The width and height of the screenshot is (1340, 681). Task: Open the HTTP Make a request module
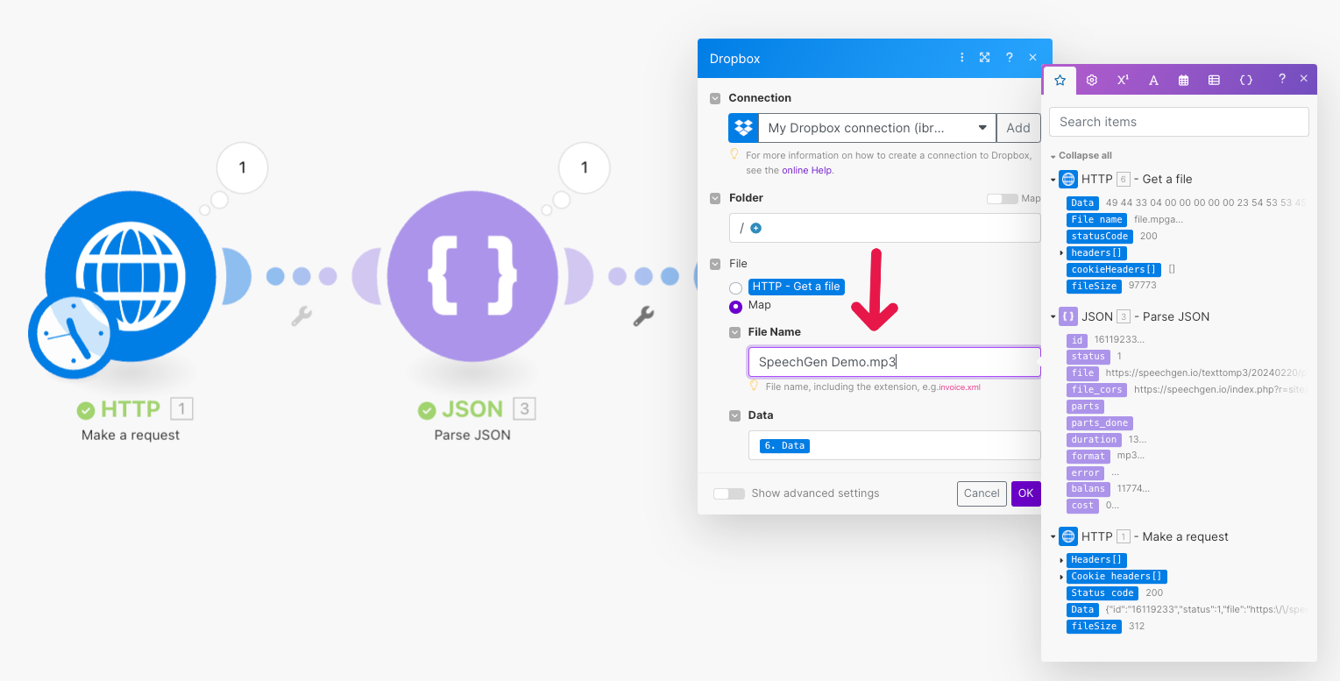(131, 276)
